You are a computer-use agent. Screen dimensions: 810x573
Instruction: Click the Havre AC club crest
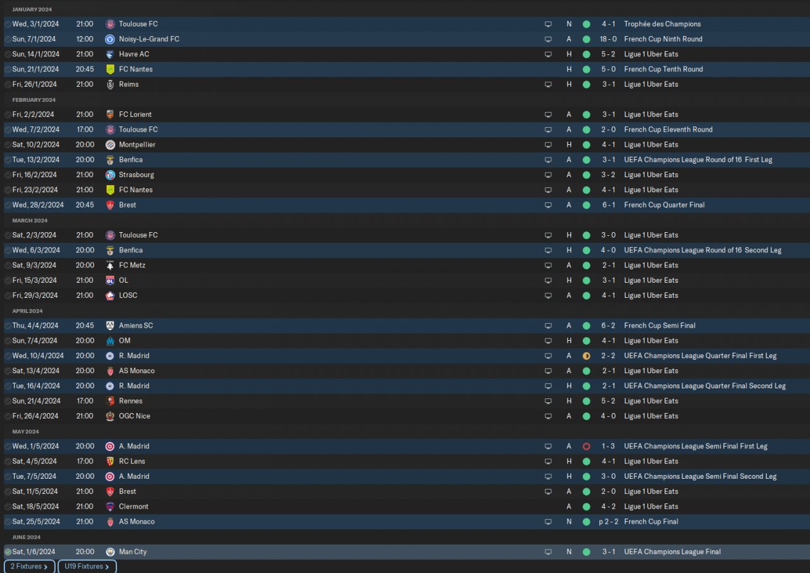tap(110, 54)
